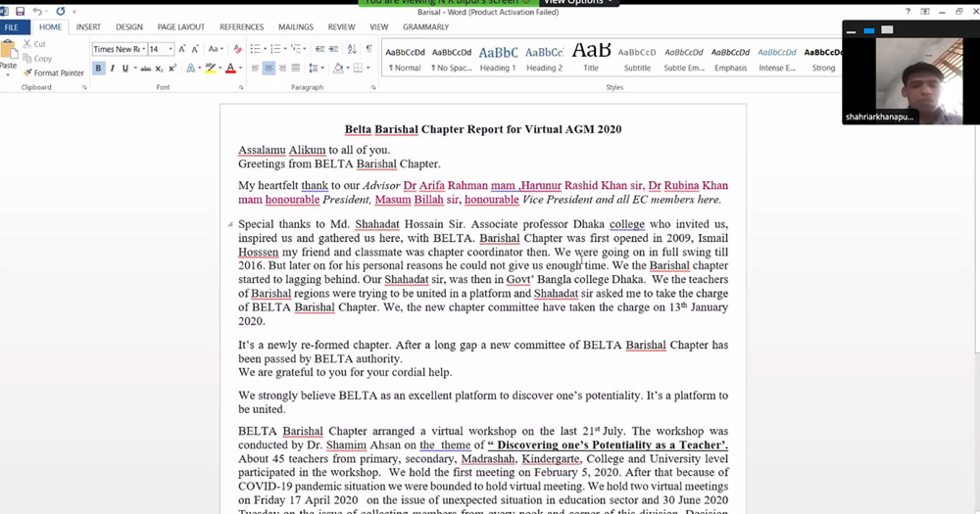Image resolution: width=980 pixels, height=514 pixels.
Task: Open Ribbon Display Options icon
Action: point(925,11)
